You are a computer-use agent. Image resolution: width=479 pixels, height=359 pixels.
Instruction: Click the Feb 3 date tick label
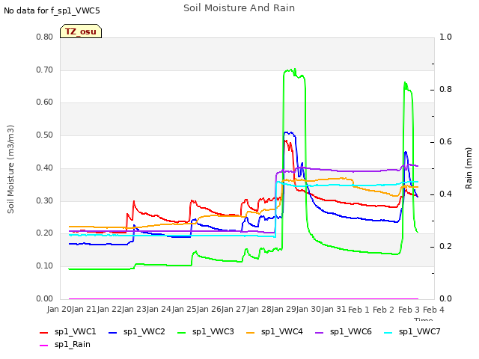pos(409,310)
